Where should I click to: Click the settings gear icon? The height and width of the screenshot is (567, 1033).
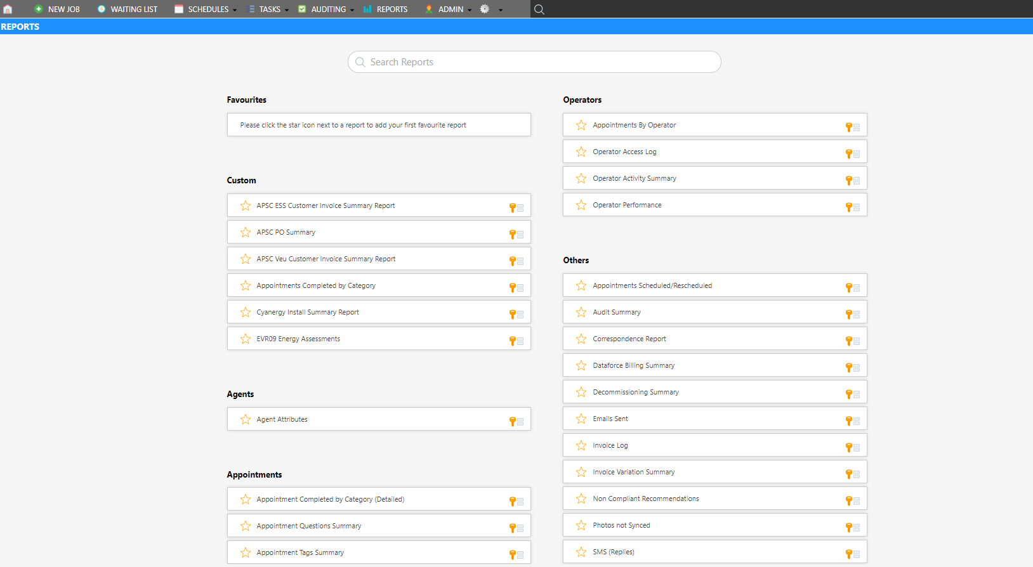pos(485,9)
